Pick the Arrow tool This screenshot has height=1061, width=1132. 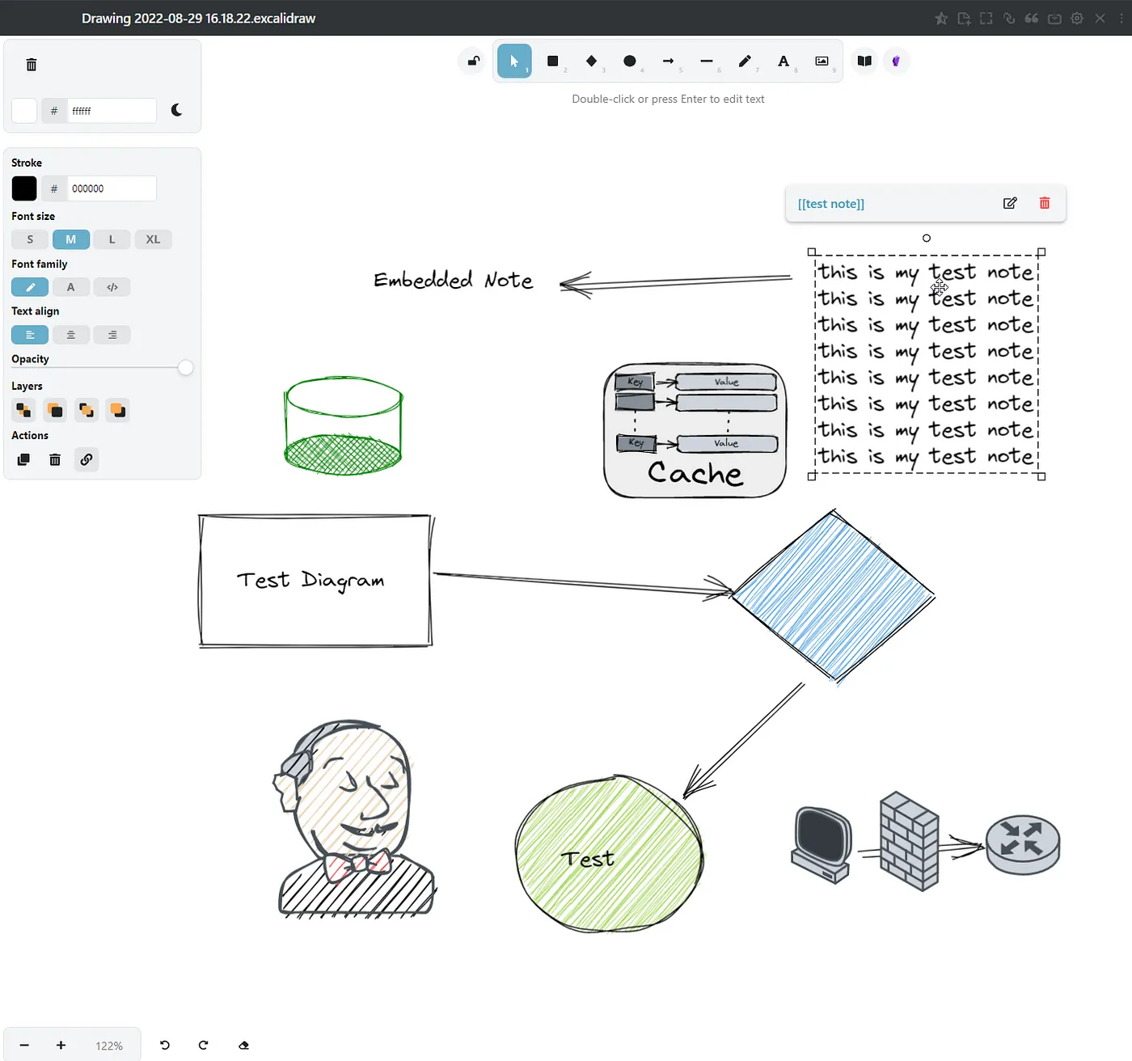[668, 61]
